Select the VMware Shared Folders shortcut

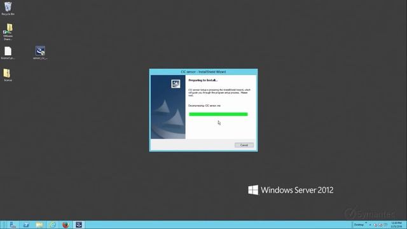tap(8, 32)
